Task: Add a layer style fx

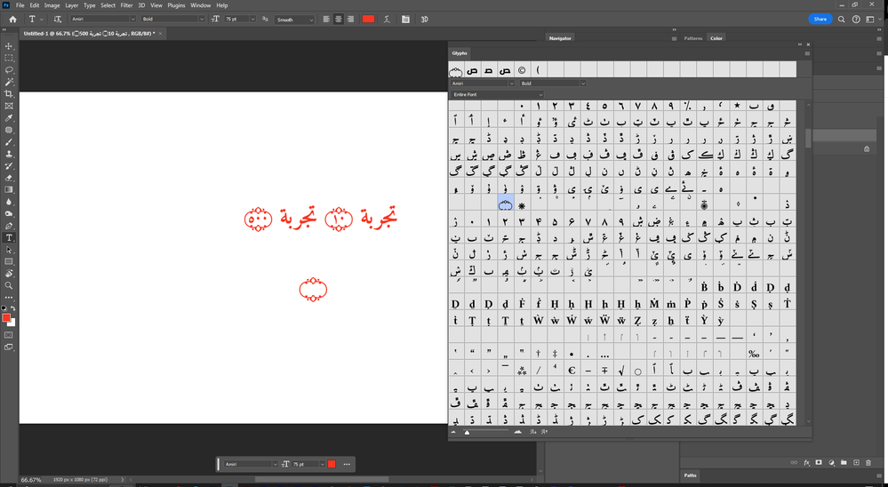Action: pyautogui.click(x=806, y=463)
